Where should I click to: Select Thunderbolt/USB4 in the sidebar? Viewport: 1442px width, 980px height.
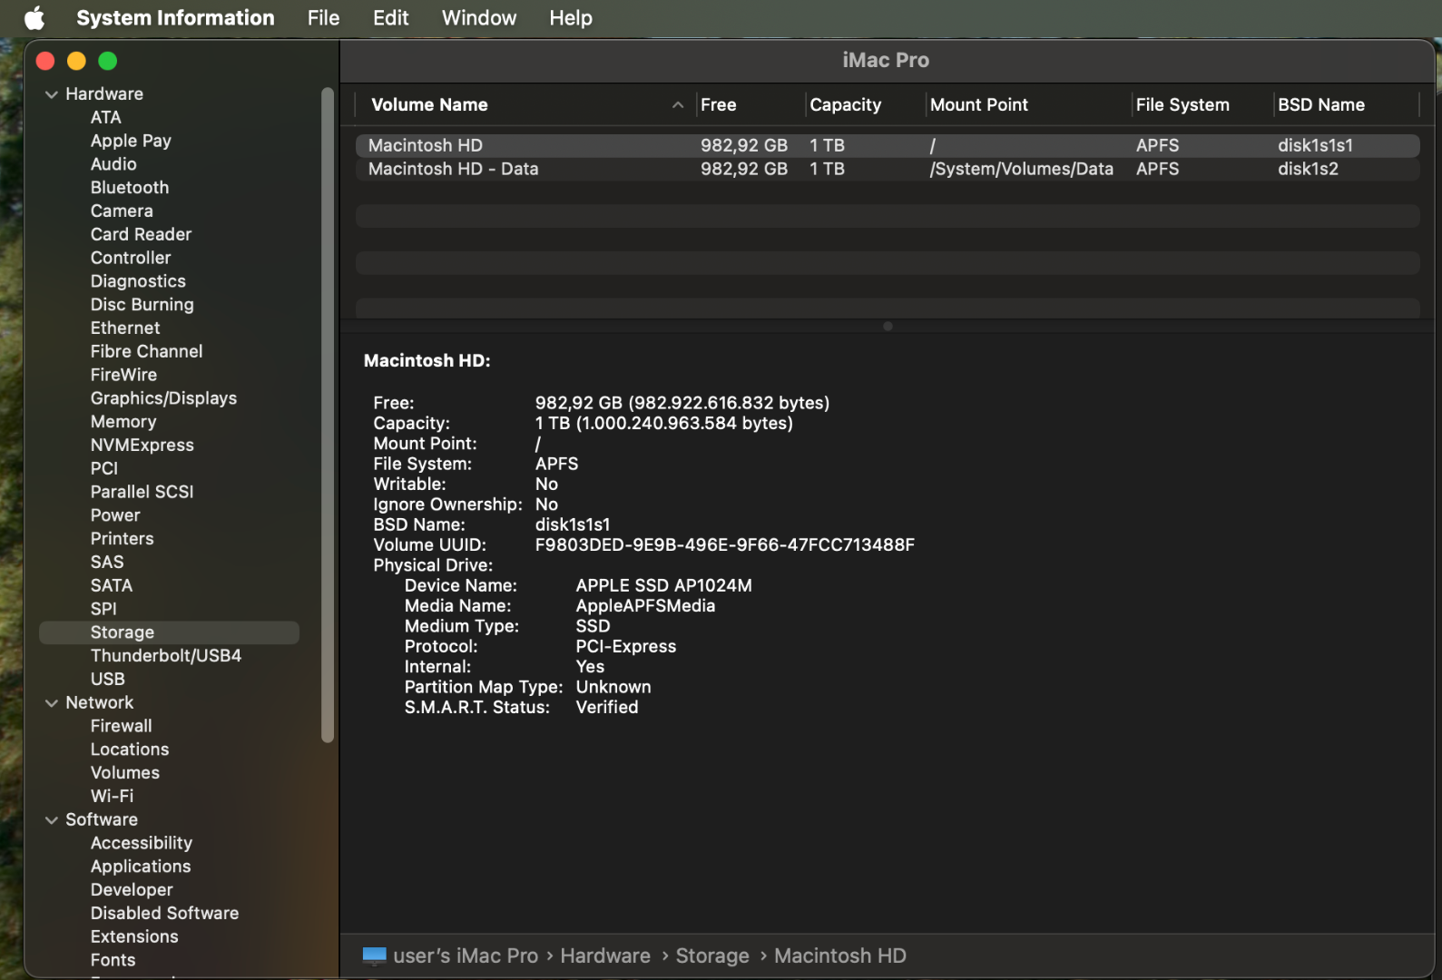[166, 656]
